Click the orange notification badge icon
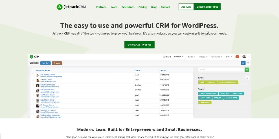 (x=237, y=57)
